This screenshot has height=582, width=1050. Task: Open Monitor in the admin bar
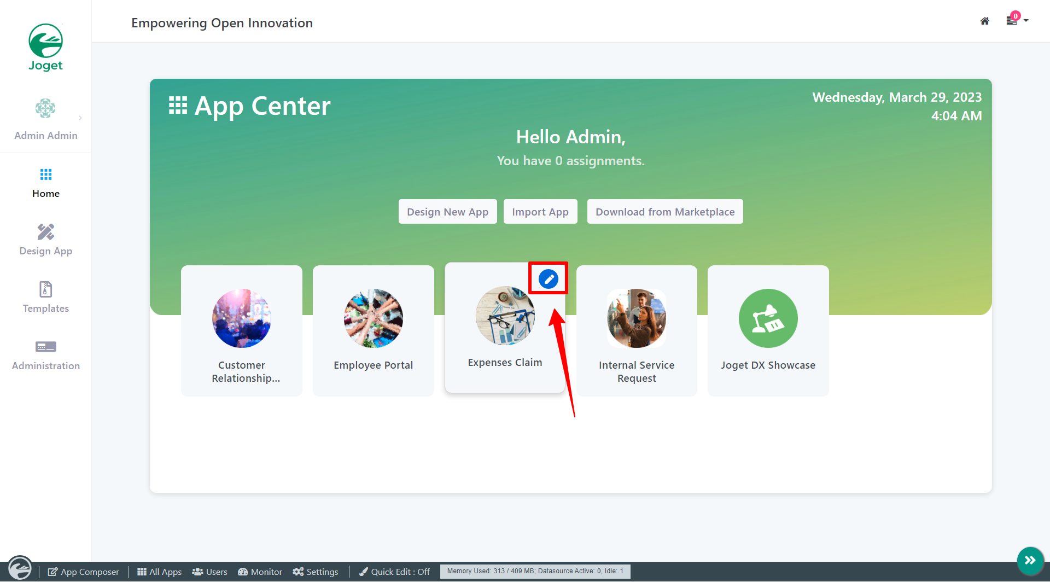(260, 572)
